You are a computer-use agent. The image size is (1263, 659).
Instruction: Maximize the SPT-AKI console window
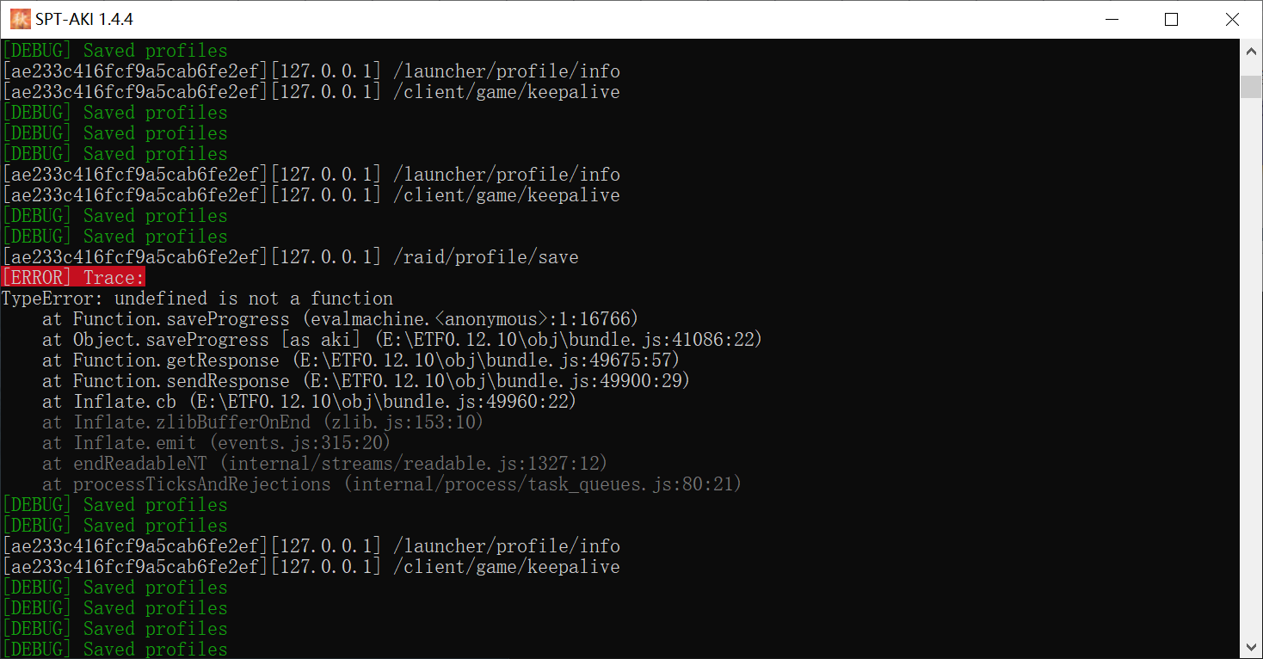[1171, 19]
